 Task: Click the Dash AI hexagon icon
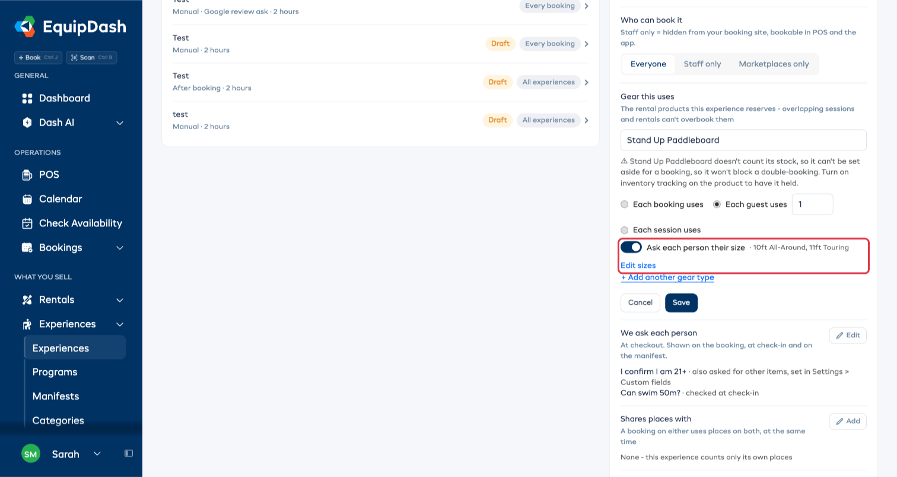click(27, 123)
